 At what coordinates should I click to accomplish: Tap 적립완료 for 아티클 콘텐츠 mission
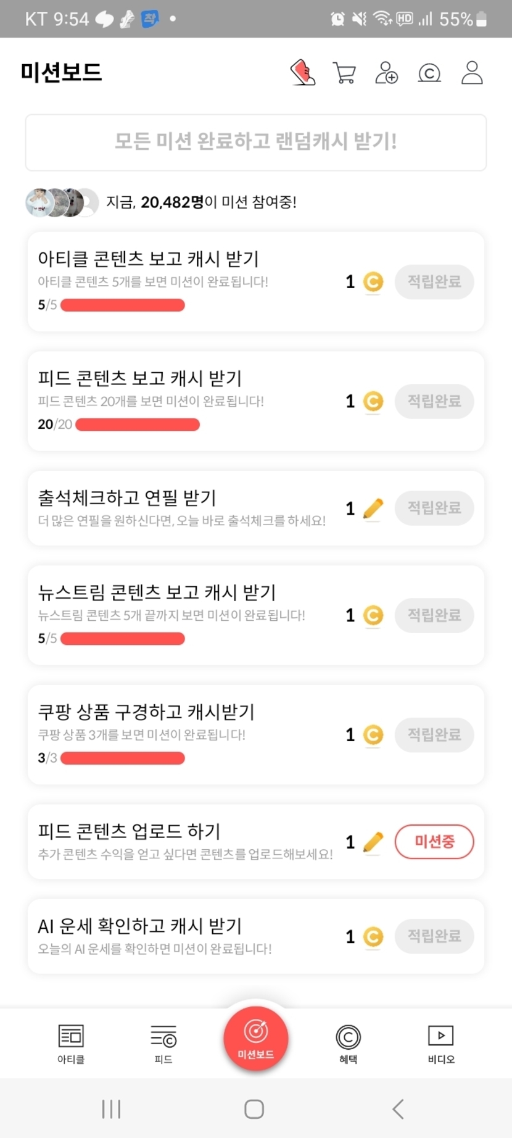(x=434, y=282)
